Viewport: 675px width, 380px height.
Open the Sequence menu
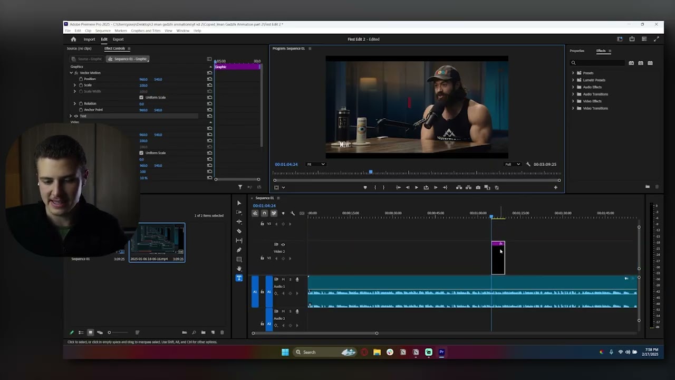(103, 31)
